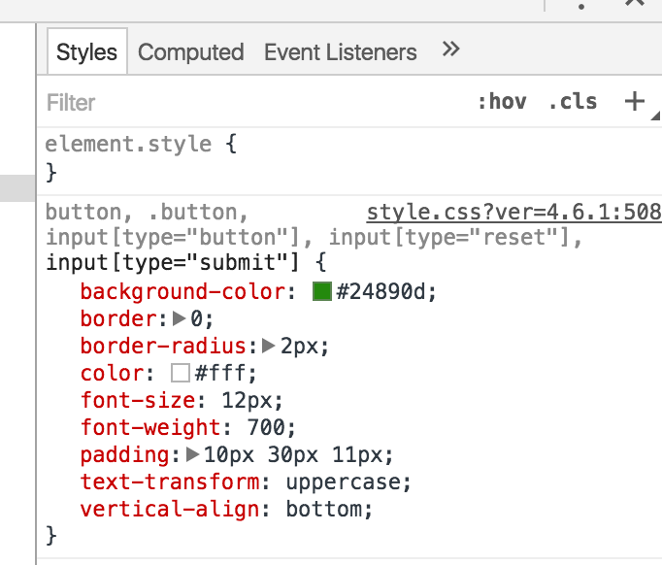The height and width of the screenshot is (565, 662).
Task: Toggle the .cls class editor
Action: (x=573, y=102)
